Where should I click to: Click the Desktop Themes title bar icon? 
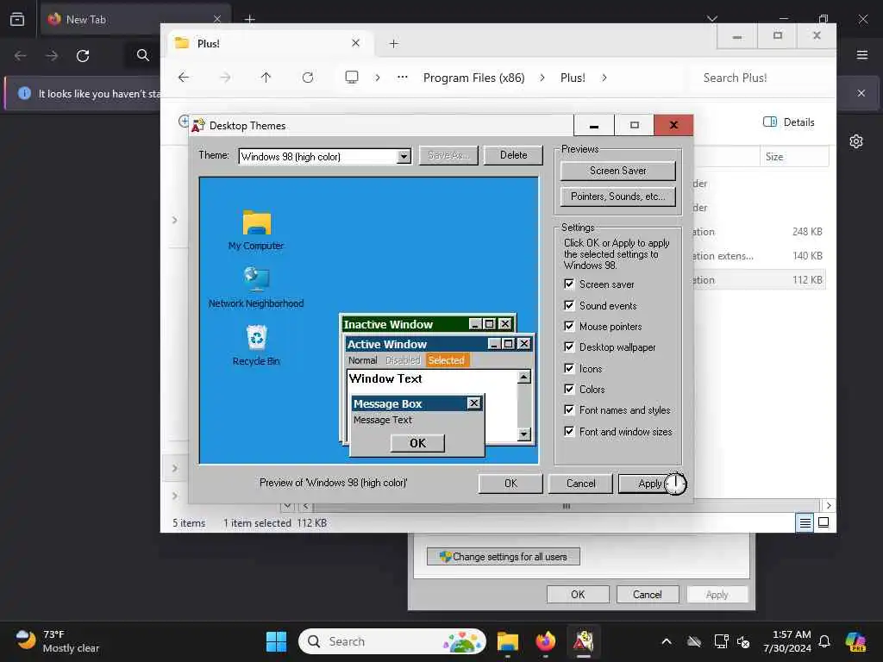coord(197,125)
